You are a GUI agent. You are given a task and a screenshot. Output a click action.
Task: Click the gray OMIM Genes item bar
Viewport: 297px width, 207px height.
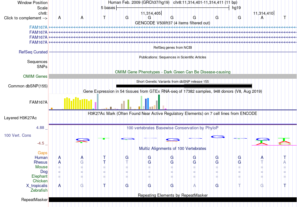173,76
